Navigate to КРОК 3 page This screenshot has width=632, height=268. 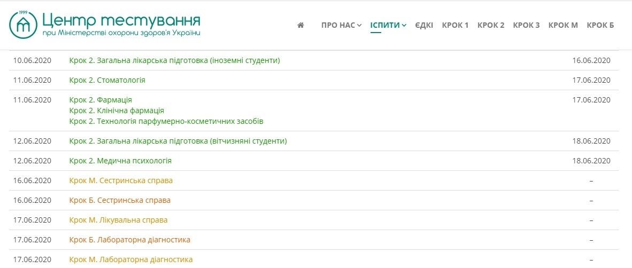click(x=526, y=25)
